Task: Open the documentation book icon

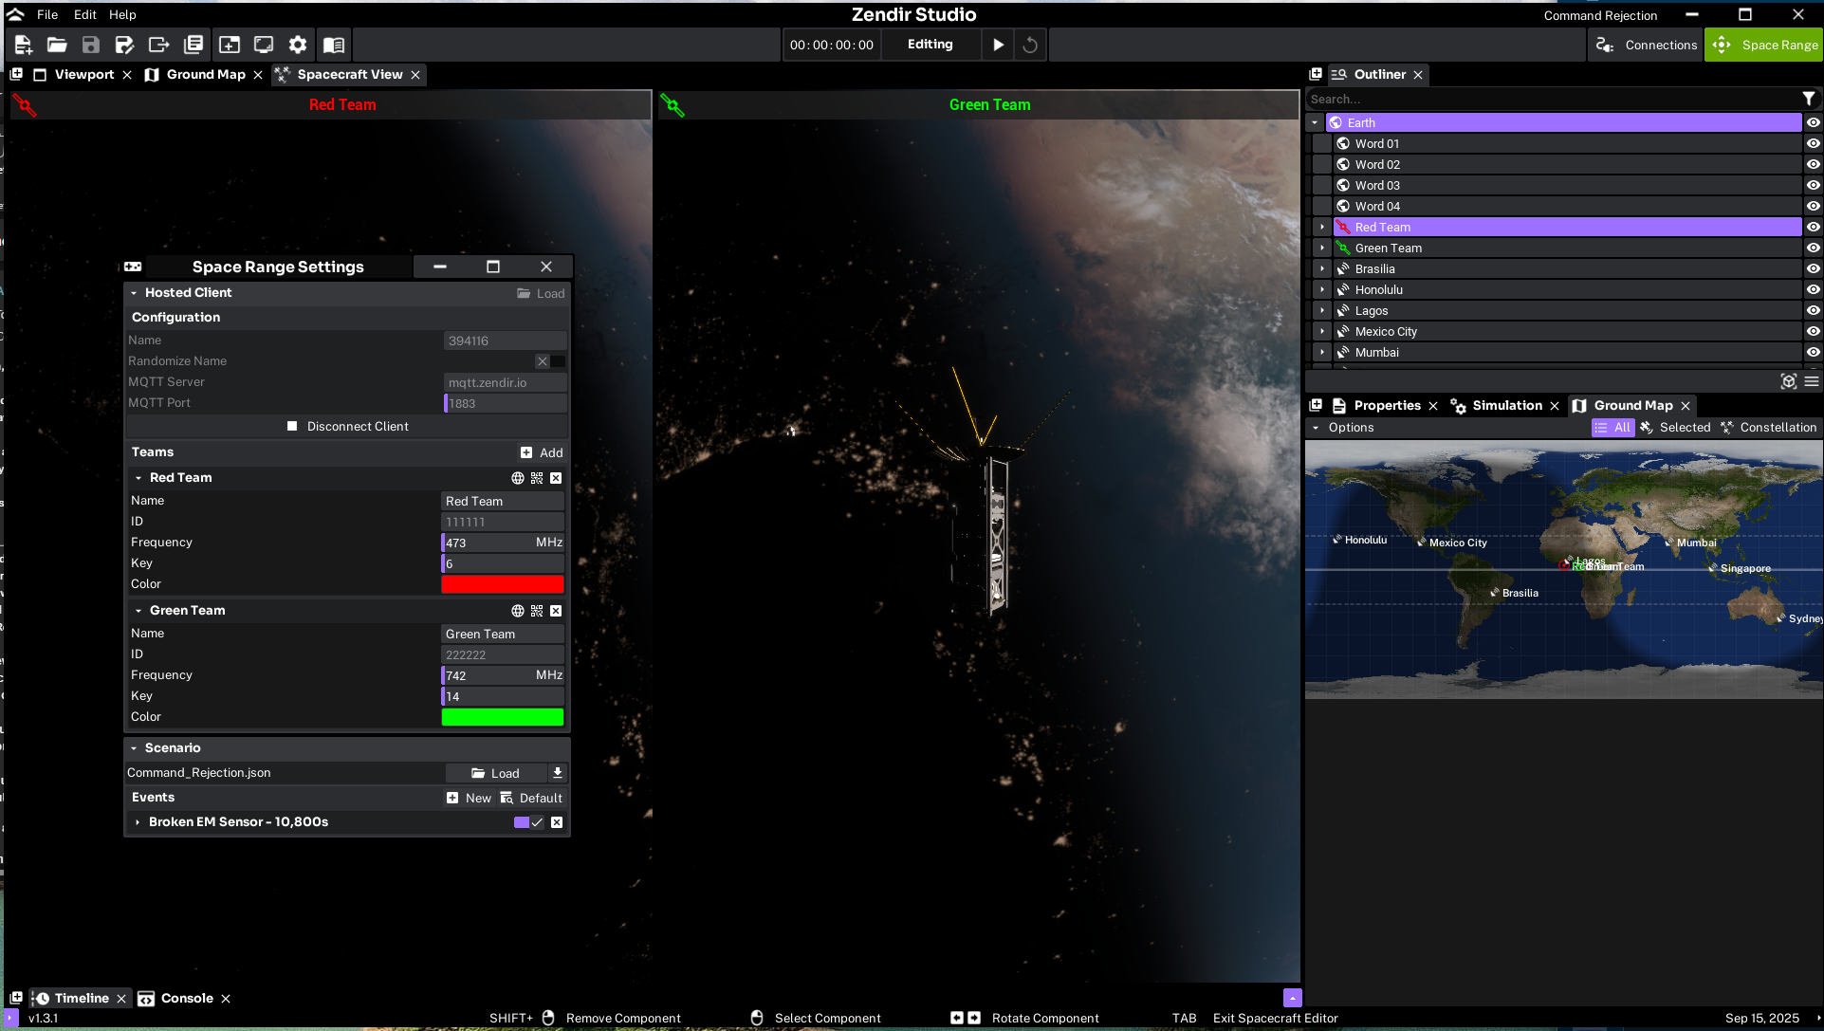Action: tap(334, 45)
